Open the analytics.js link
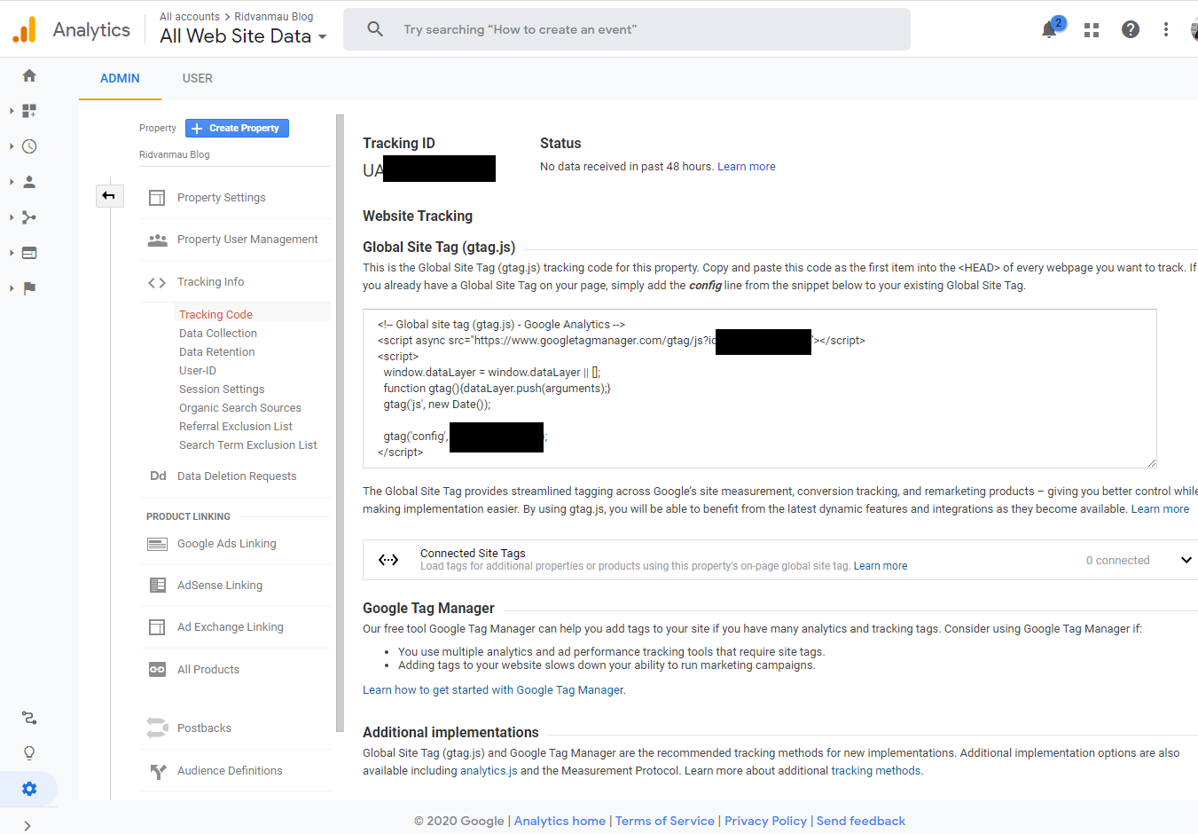1198x834 pixels. pos(489,771)
